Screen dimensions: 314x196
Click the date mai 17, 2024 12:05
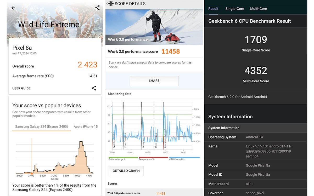pyautogui.click(x=24, y=53)
